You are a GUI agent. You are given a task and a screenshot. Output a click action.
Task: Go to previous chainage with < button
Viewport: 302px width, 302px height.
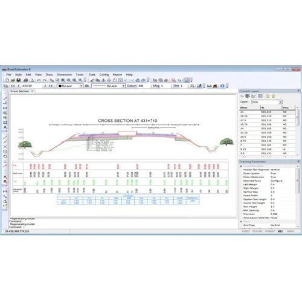(x=19, y=86)
